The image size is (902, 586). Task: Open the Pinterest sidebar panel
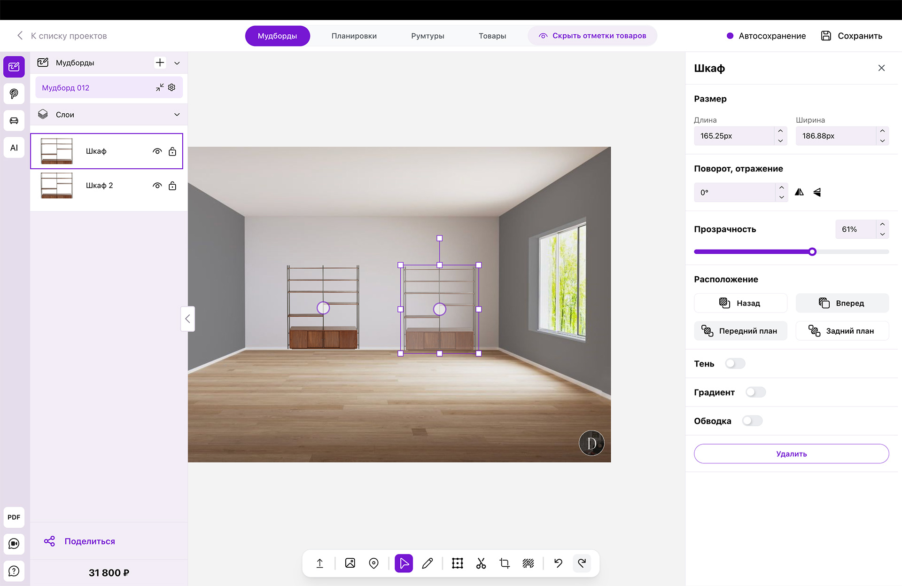[x=14, y=94]
